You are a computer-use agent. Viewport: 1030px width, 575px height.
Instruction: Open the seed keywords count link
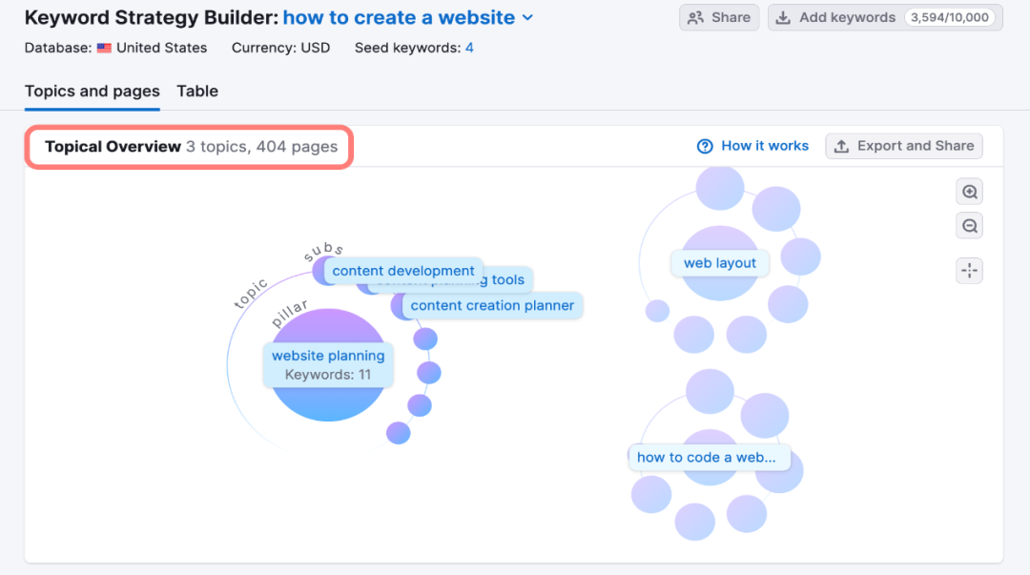coord(469,48)
